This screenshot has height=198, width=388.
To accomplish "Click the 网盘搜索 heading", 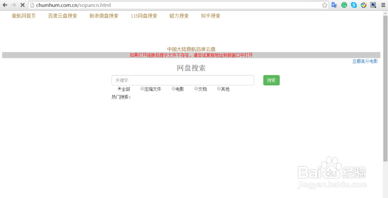I will (191, 68).
